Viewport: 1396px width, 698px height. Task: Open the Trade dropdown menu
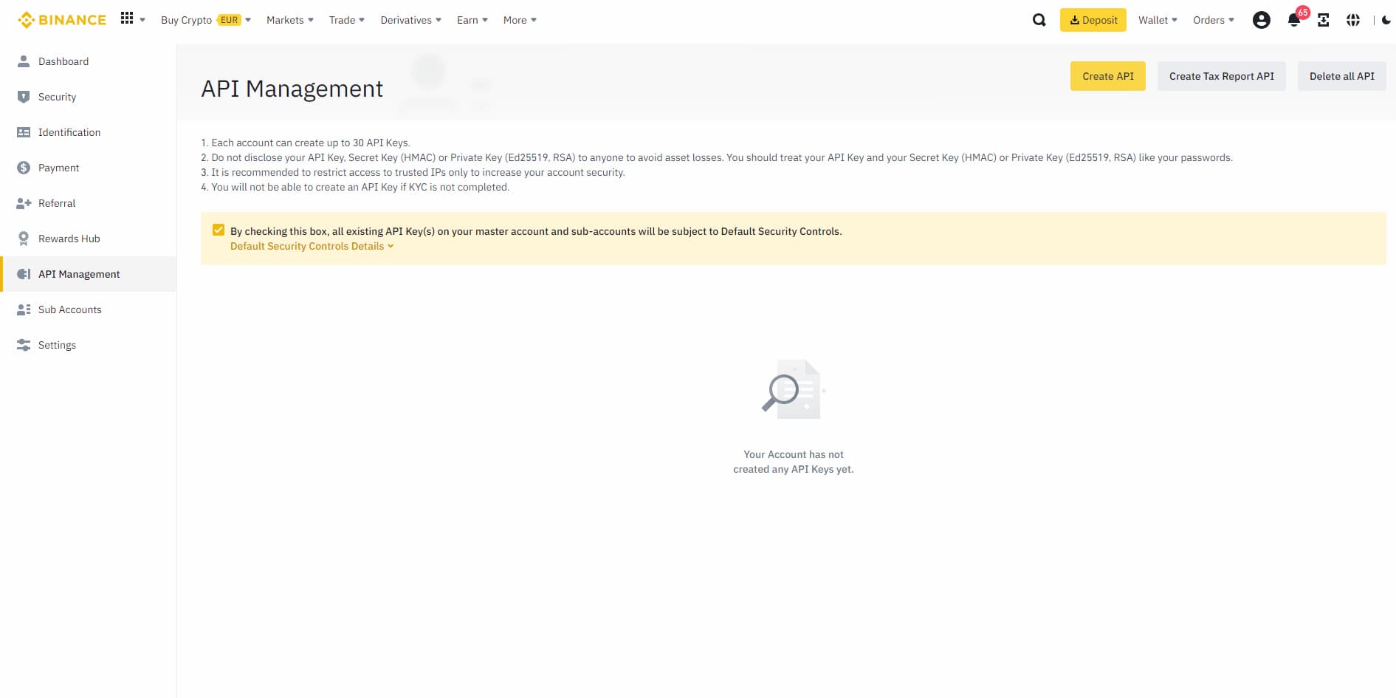347,20
